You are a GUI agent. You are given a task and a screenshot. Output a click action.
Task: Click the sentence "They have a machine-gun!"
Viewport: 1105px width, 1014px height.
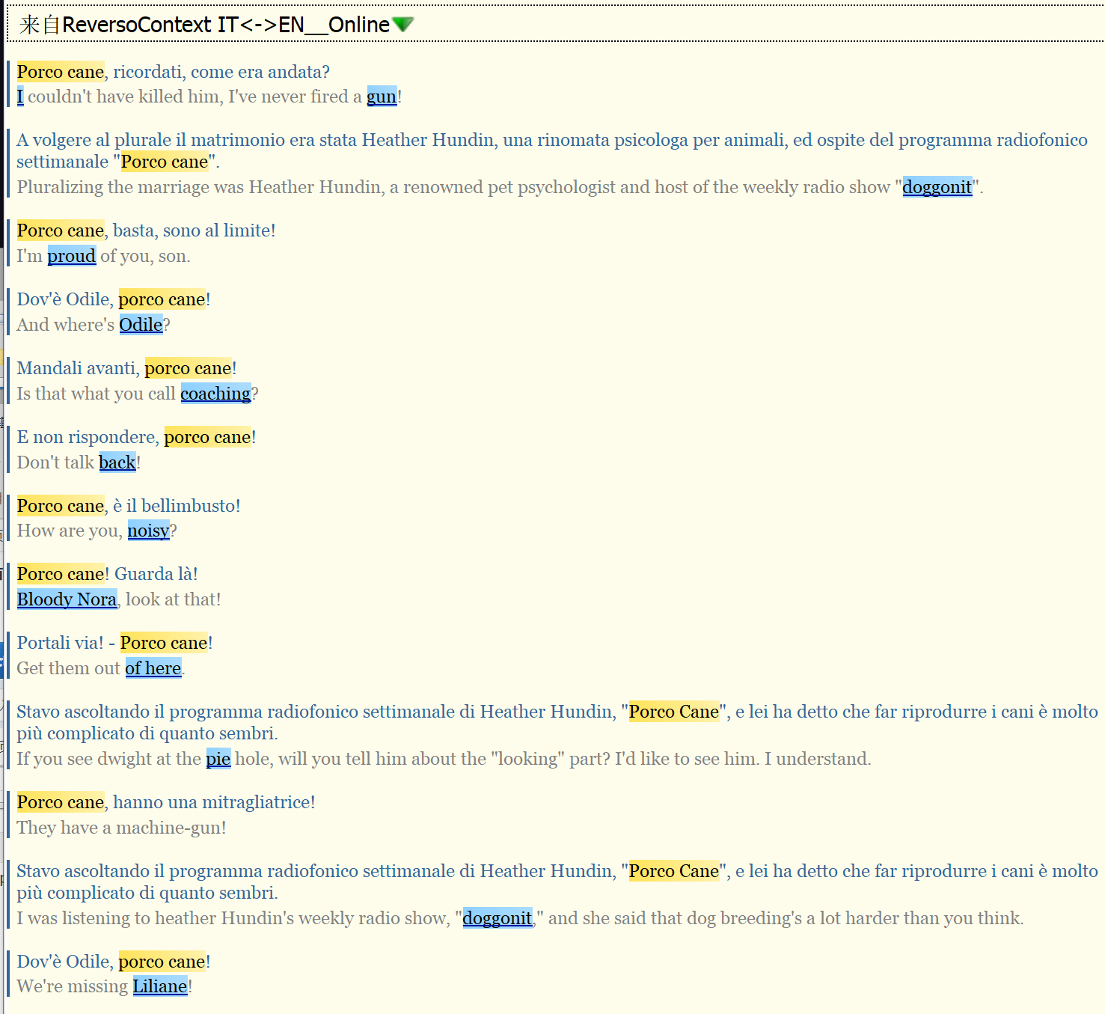121,828
